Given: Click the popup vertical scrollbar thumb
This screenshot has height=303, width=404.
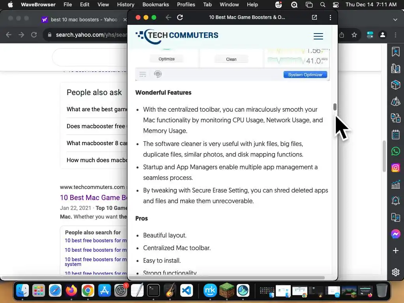Looking at the screenshot, I should coord(335,107).
